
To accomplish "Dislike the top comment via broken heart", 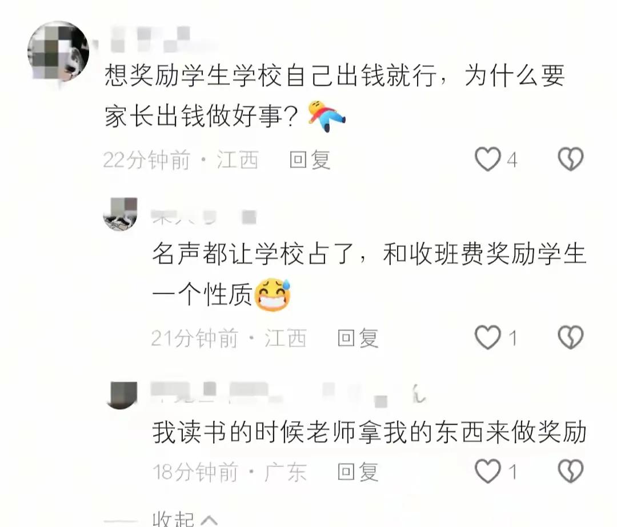I will coord(571,159).
